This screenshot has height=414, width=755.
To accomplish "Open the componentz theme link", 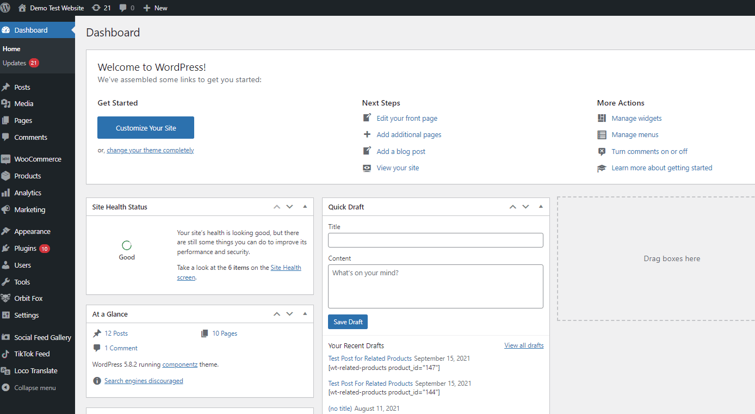I will (x=180, y=364).
